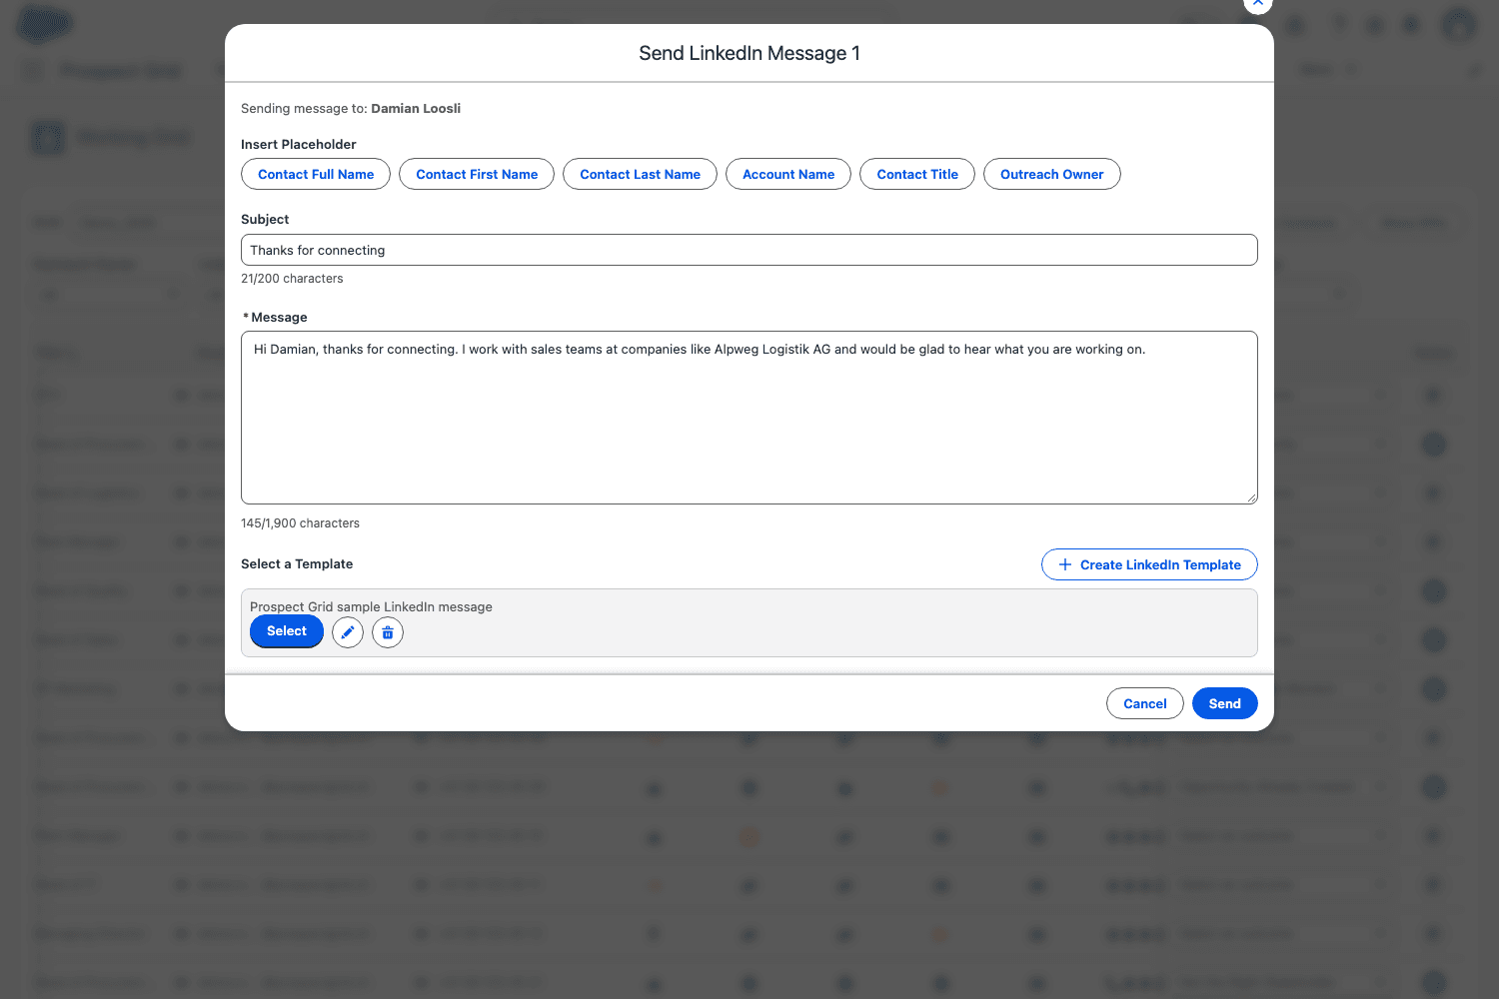
Task: Send the LinkedIn message
Action: [x=1225, y=703]
